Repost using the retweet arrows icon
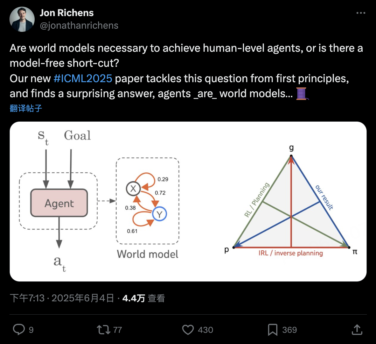The width and height of the screenshot is (376, 344). tap(103, 330)
